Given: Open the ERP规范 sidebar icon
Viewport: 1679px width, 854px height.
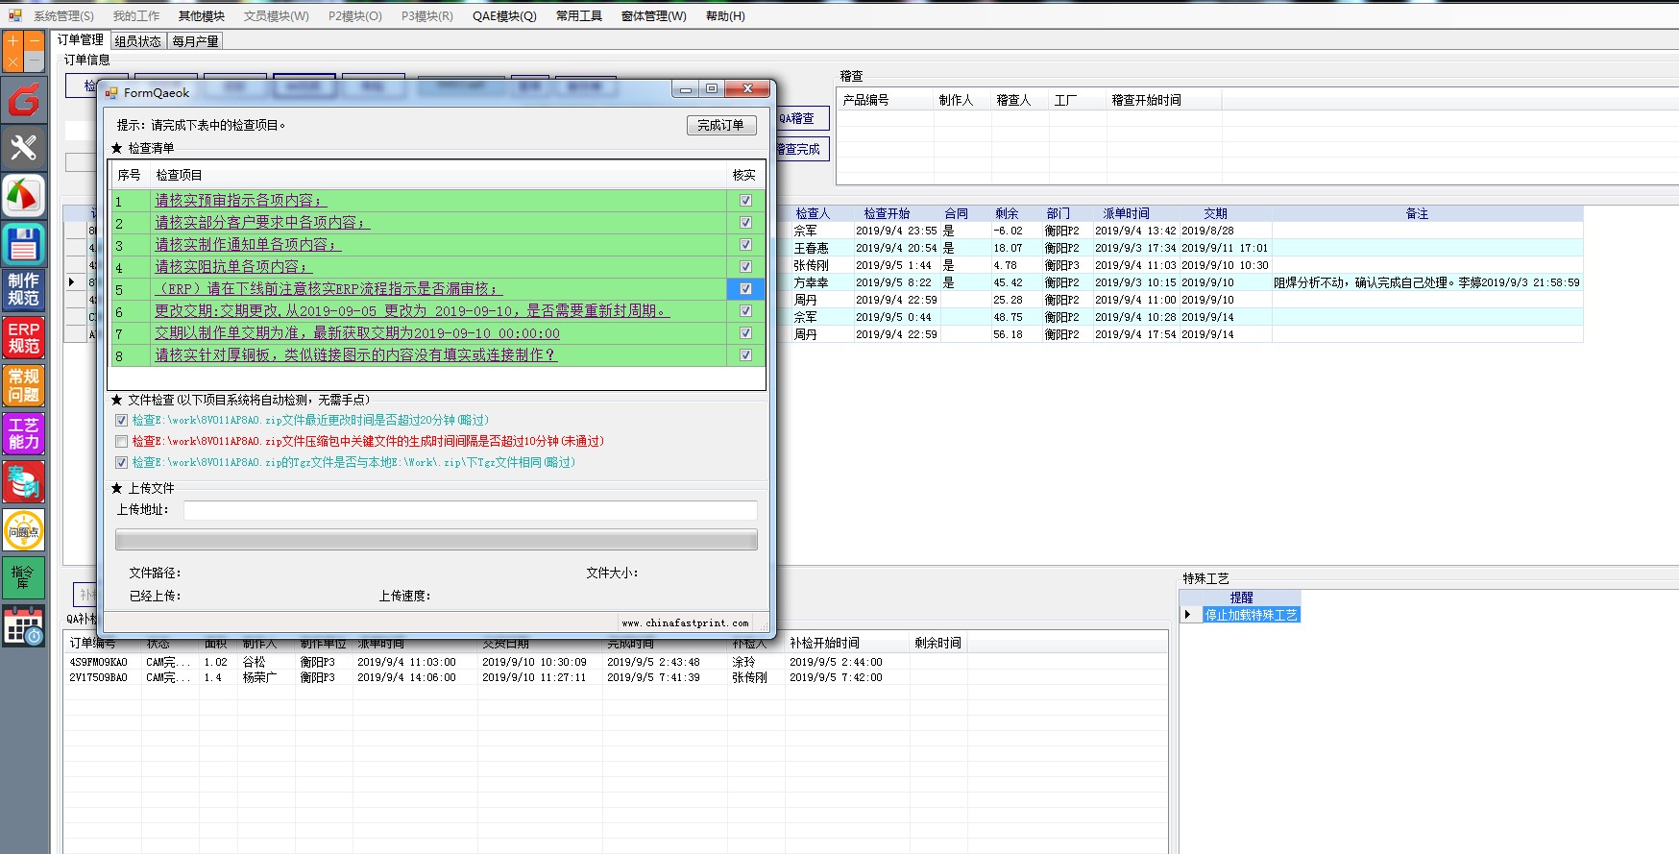Looking at the screenshot, I should [x=23, y=338].
